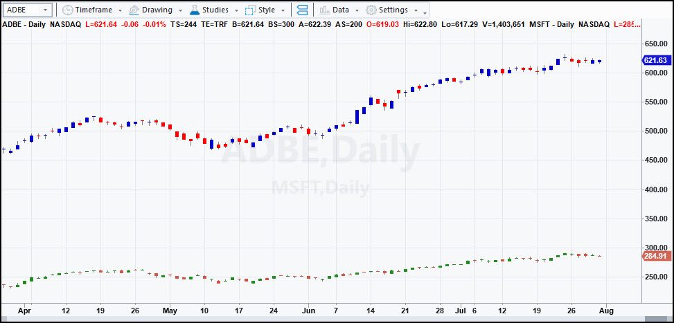Select the blue 621.63 price tag
This screenshot has width=674, height=323.
click(655, 60)
